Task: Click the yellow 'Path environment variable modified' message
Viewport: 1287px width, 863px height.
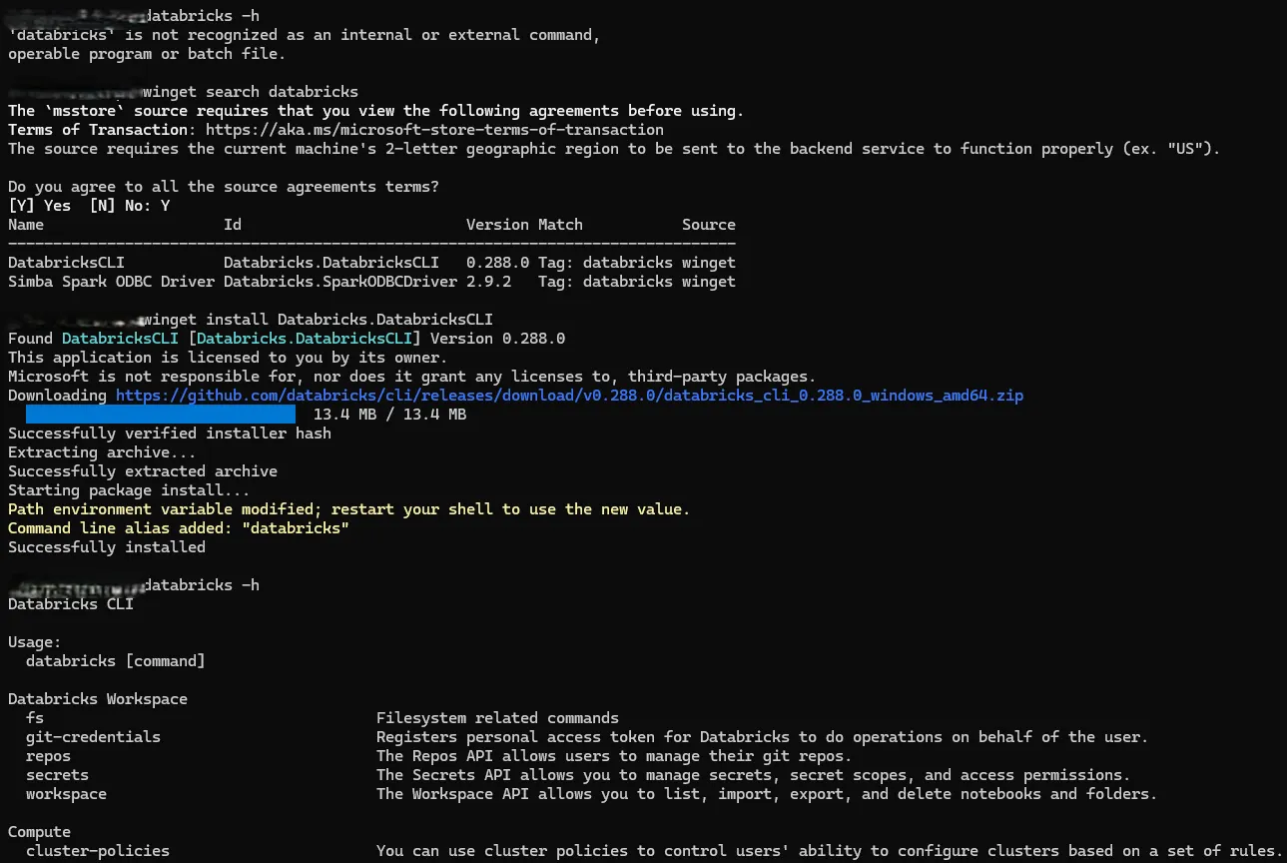Action: [348, 509]
